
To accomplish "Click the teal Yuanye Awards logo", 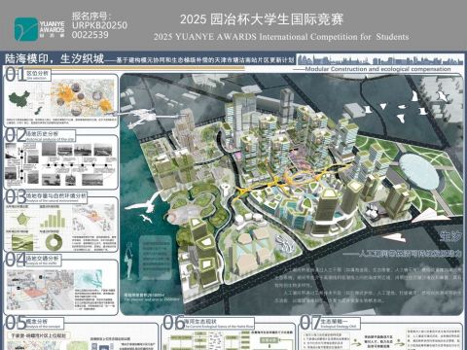I will (x=26, y=29).
